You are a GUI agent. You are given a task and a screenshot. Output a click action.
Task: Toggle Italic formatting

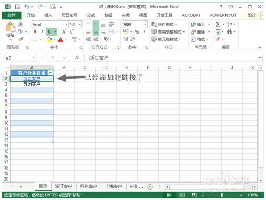point(42,31)
